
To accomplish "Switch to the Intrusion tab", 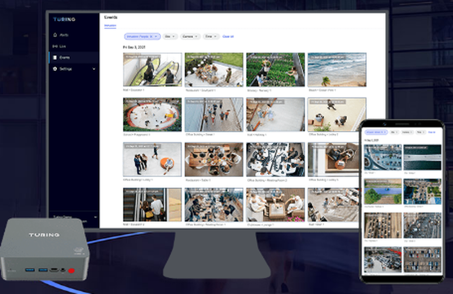I will pos(110,26).
